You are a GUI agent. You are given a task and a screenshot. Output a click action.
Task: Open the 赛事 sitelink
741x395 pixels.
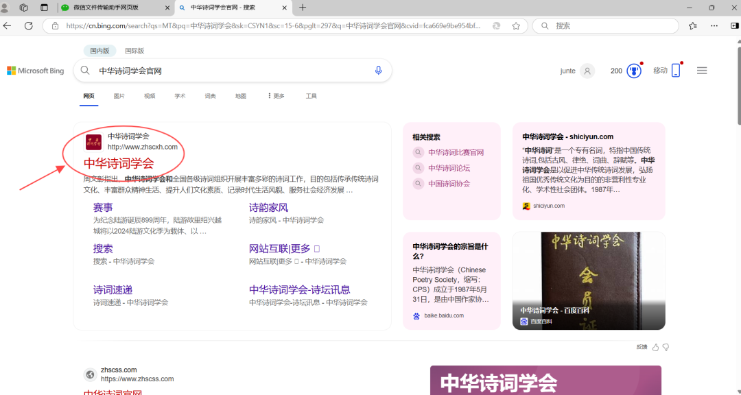(x=103, y=207)
